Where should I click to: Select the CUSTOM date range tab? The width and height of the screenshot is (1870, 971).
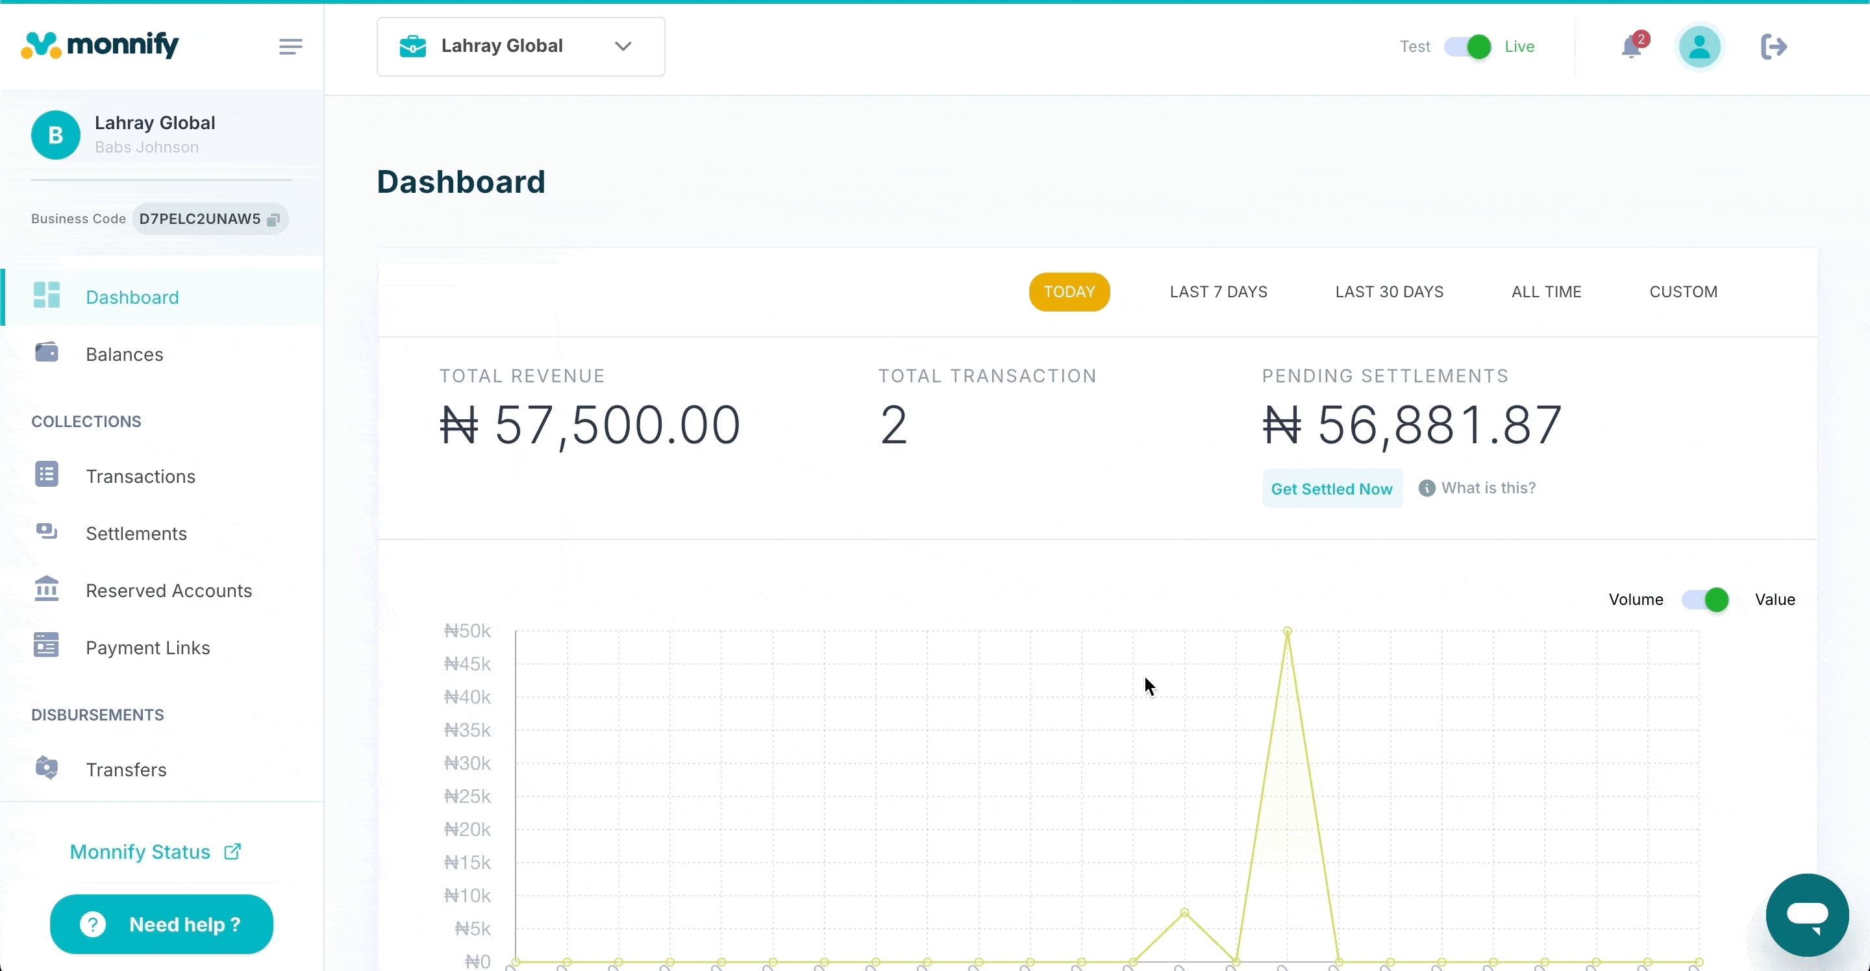[1683, 291]
